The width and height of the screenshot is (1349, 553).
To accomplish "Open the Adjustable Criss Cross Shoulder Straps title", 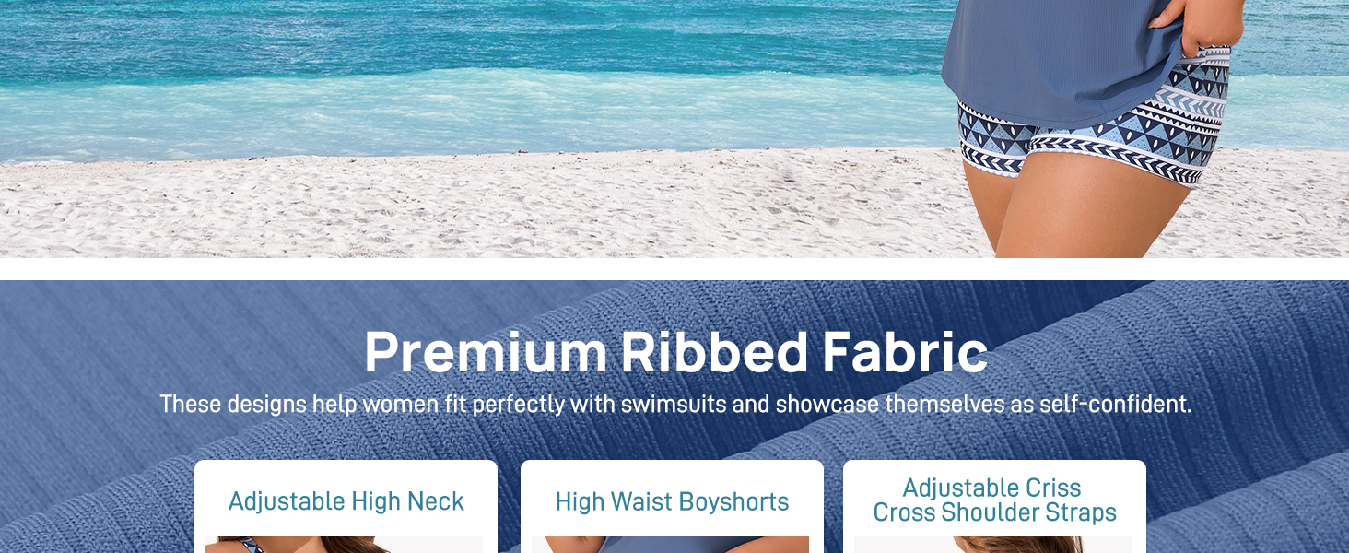I will tap(994, 500).
